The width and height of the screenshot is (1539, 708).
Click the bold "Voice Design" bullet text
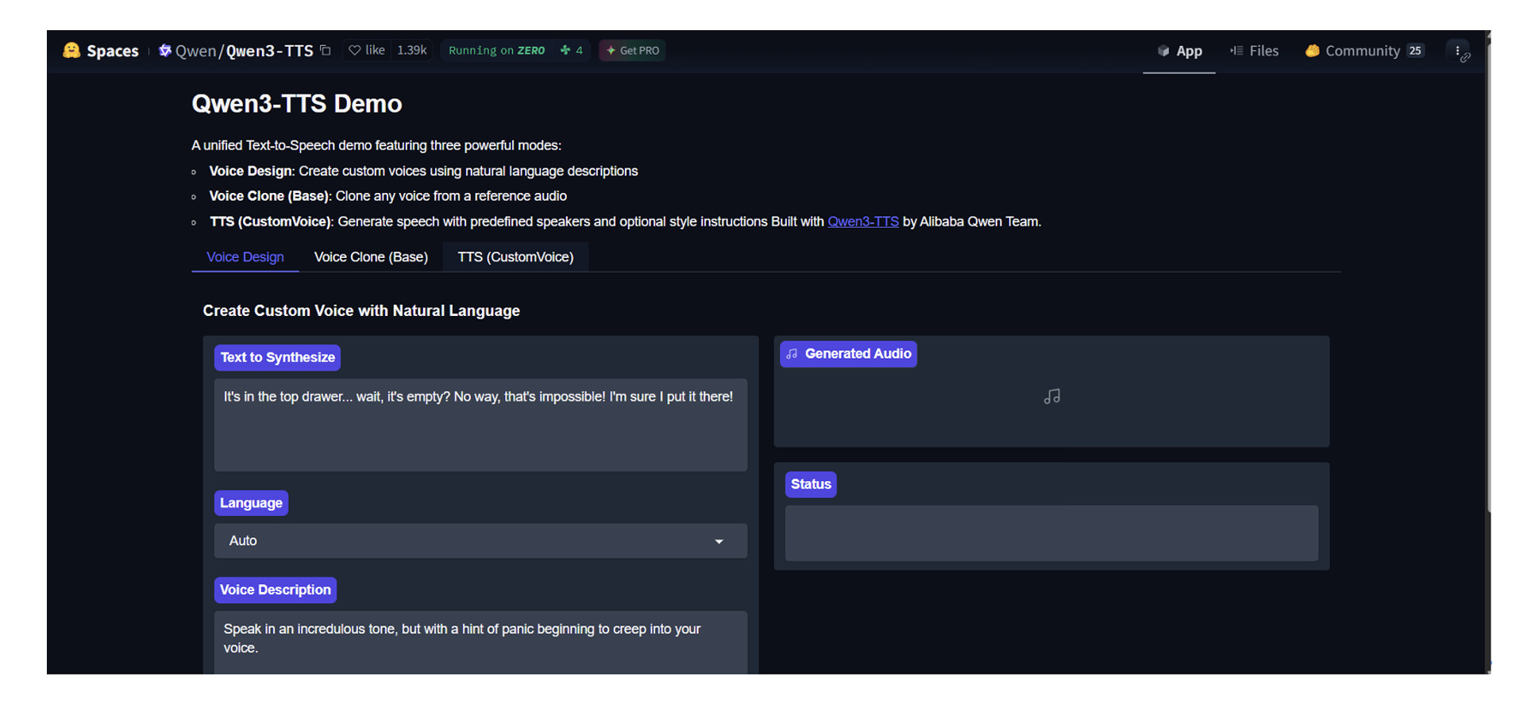[250, 171]
